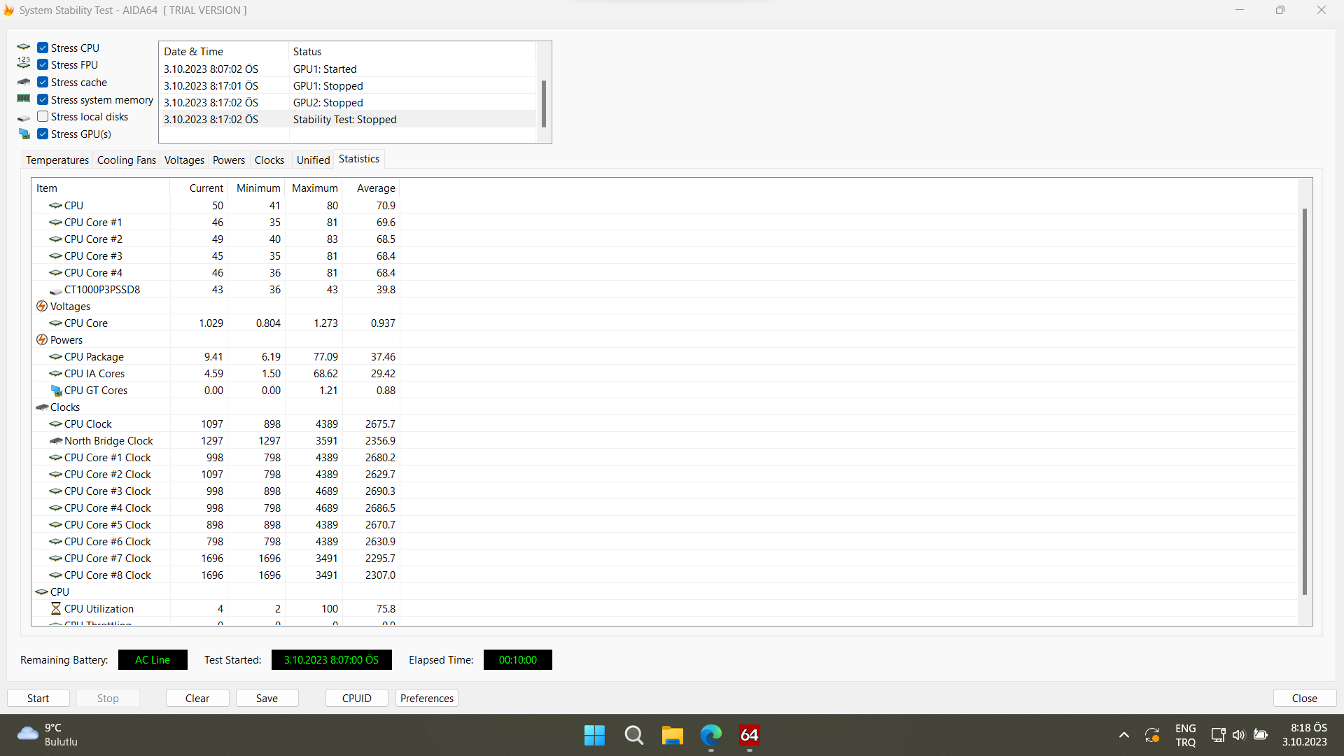Uncheck the Stress FPU option
The width and height of the screenshot is (1344, 756).
tap(43, 64)
